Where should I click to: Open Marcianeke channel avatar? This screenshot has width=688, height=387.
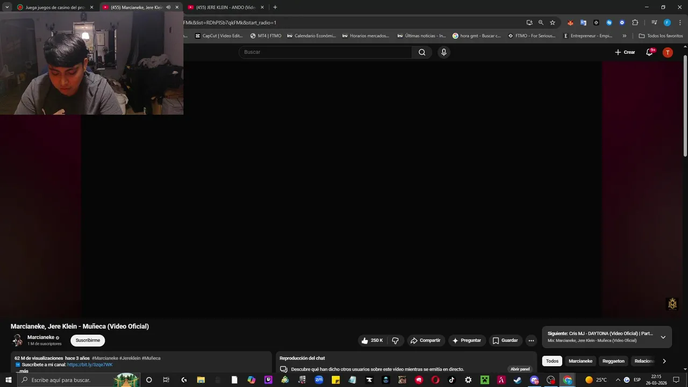pyautogui.click(x=18, y=340)
